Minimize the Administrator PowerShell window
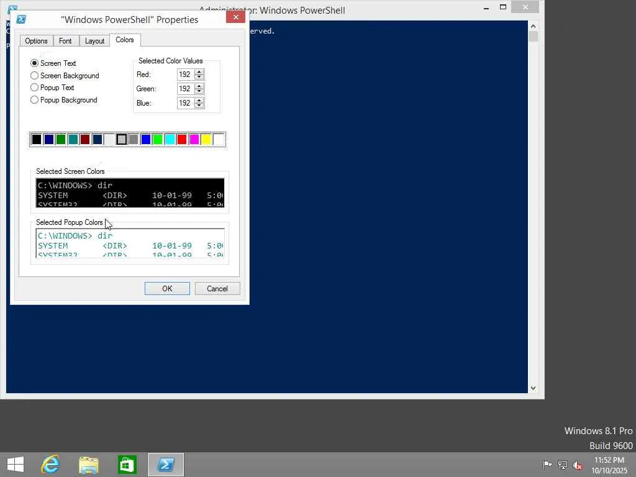The image size is (636, 477). point(486,7)
